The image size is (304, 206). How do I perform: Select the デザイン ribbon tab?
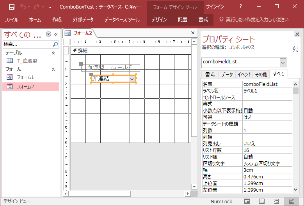pos(159,20)
